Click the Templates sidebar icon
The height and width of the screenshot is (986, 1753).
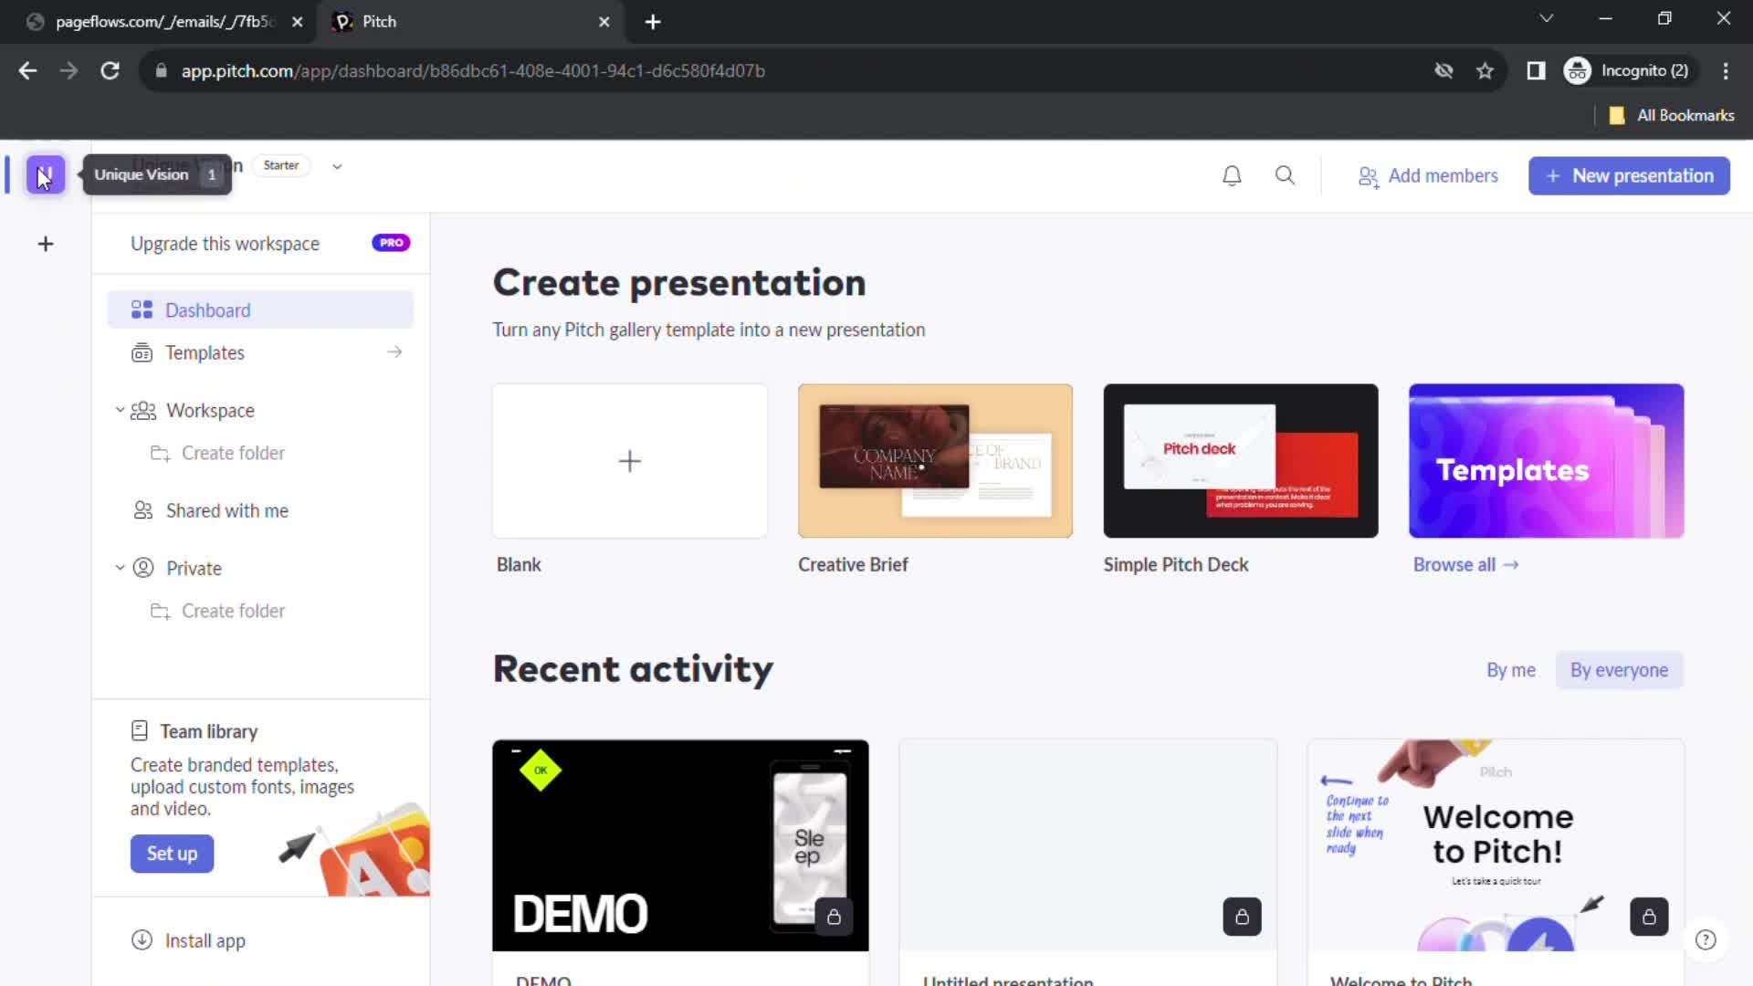142,352
